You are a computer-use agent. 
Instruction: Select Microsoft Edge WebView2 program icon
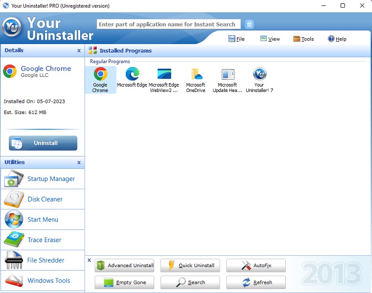point(164,74)
